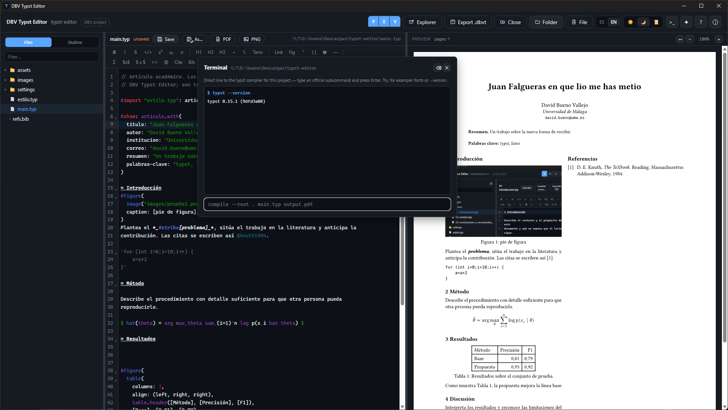Switch to light sun theme

click(x=631, y=22)
